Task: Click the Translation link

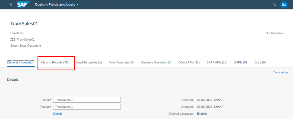Action: [280, 72]
